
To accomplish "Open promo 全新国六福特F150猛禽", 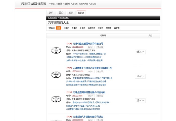I will [x=83, y=106].
